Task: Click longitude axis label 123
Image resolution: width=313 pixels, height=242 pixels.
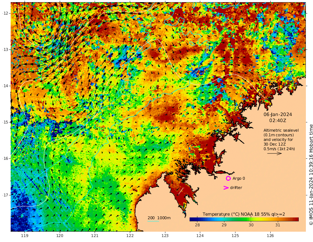Action: (x=165, y=236)
